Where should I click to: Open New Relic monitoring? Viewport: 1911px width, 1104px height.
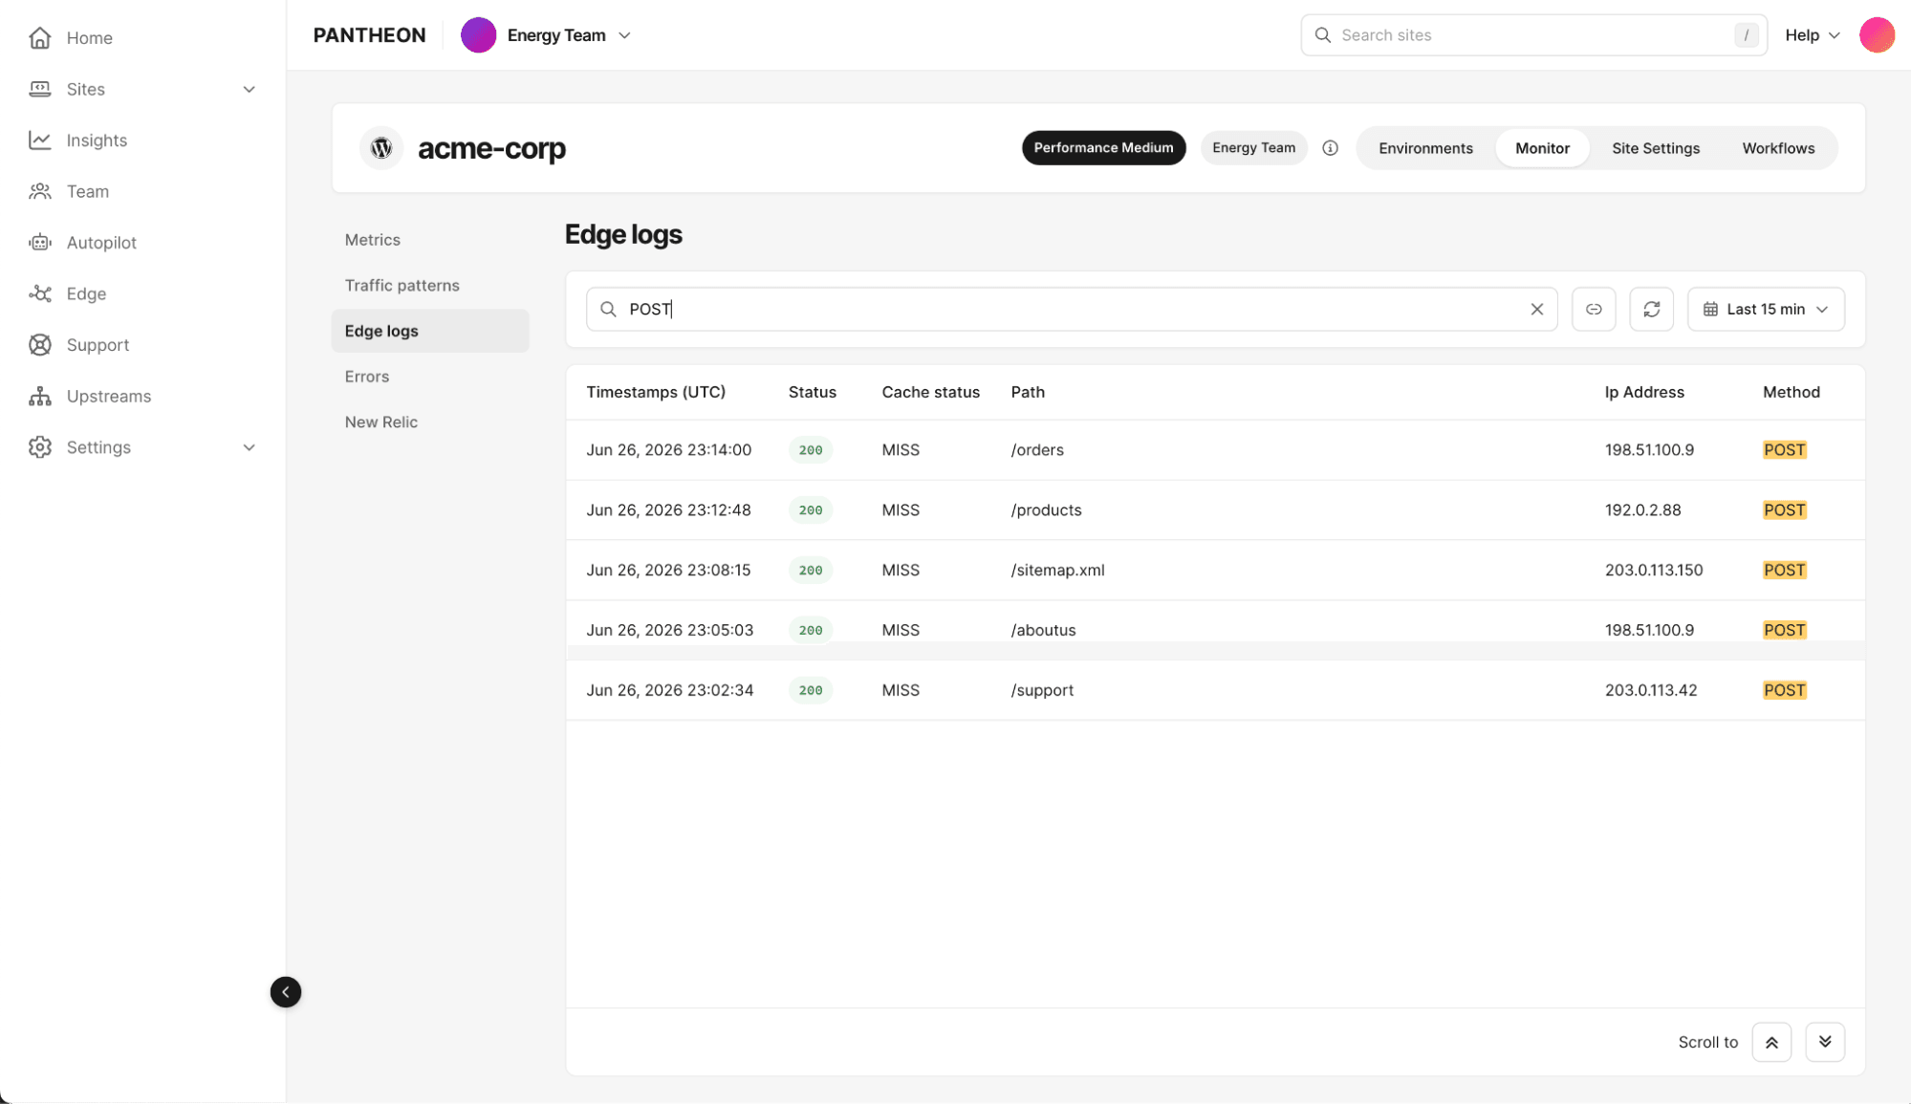(x=380, y=422)
